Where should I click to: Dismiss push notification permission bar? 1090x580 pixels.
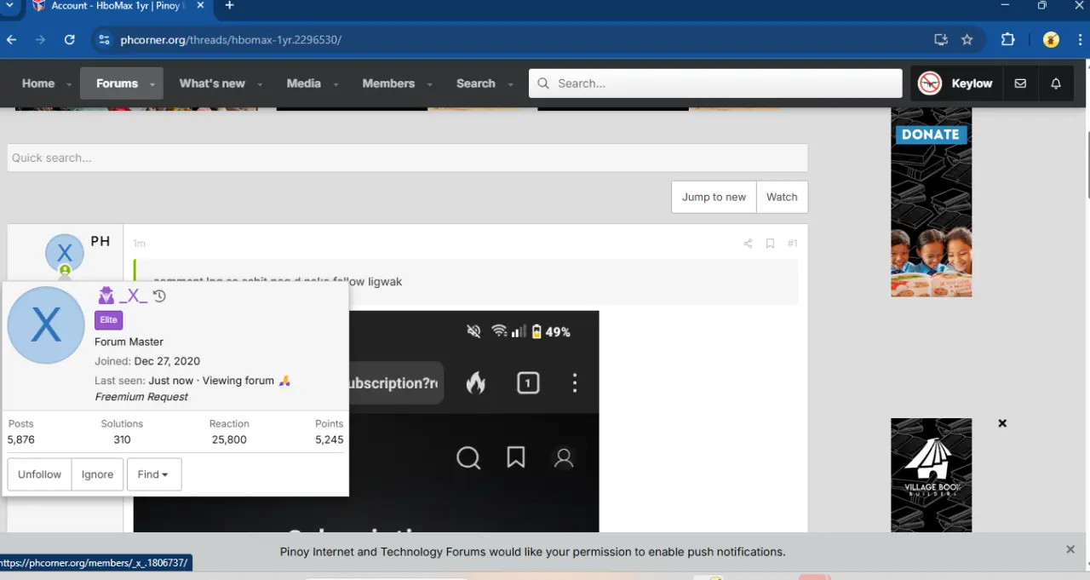coord(1070,549)
